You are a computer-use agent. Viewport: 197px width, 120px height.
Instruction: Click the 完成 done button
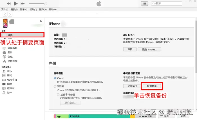(183, 116)
